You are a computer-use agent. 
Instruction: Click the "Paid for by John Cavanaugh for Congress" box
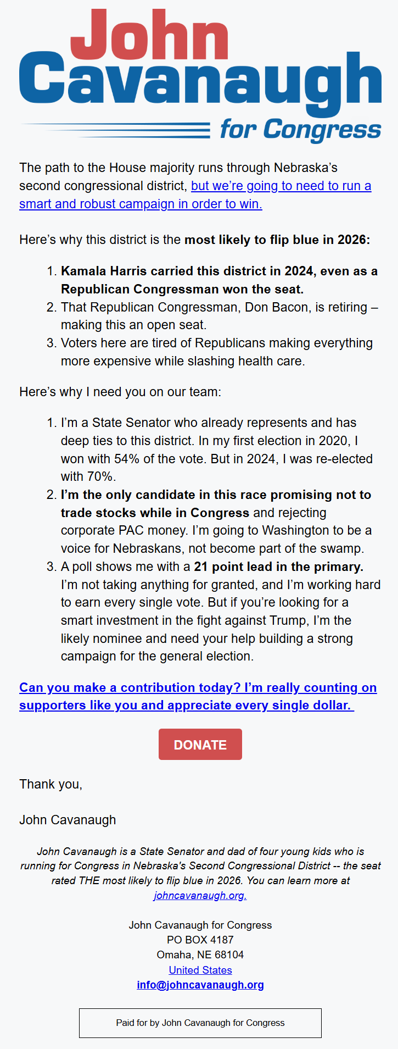(x=200, y=1023)
